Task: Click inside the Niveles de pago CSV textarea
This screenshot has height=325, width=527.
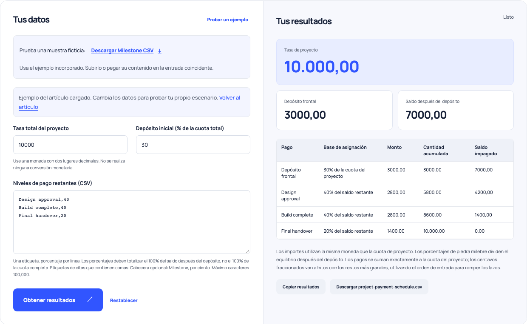Action: pos(132,222)
